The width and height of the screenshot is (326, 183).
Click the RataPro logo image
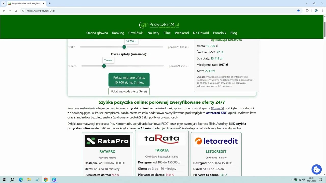point(107,141)
